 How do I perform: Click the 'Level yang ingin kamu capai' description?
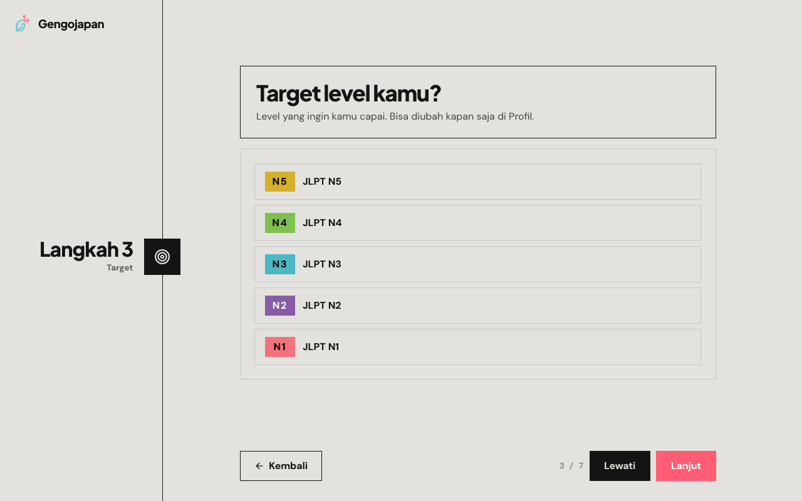pyautogui.click(x=395, y=116)
